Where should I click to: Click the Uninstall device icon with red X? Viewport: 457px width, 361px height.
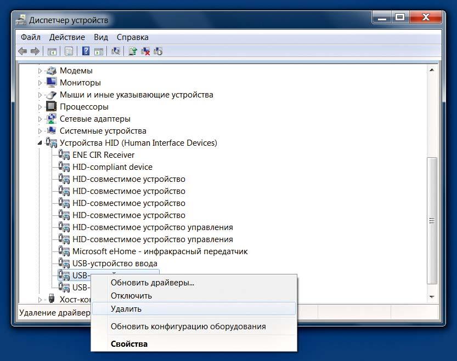point(145,51)
